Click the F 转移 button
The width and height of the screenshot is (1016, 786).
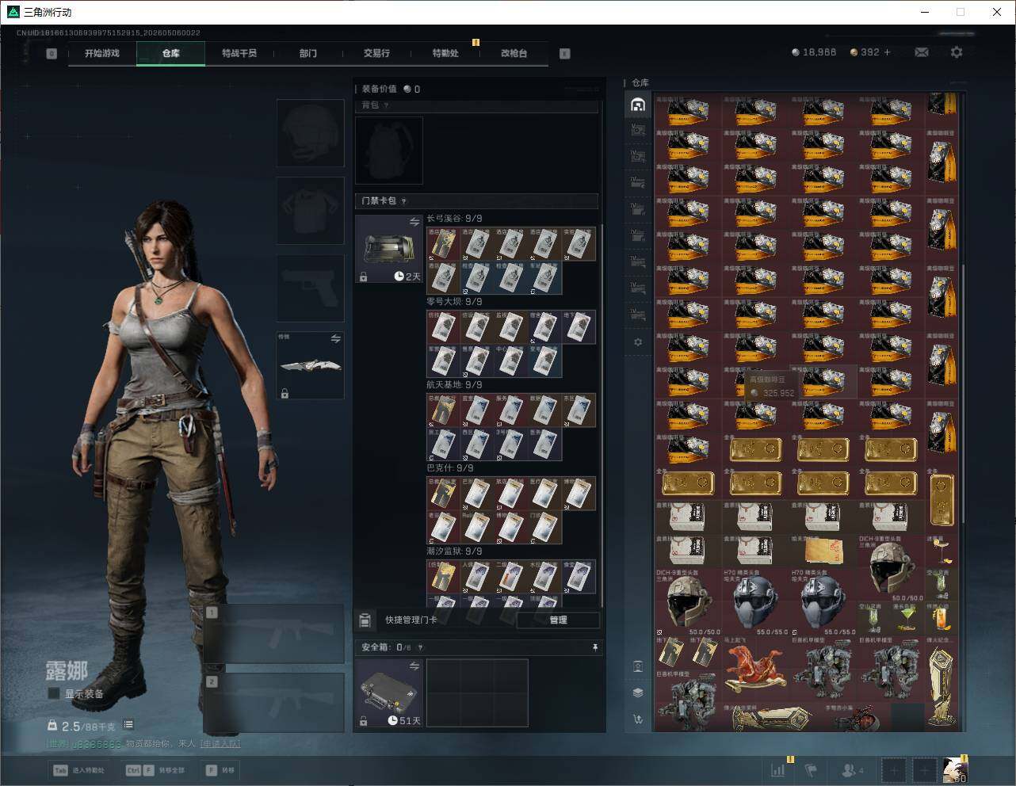point(221,770)
